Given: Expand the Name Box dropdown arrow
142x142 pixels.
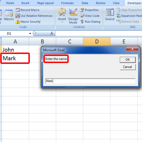Looking at the screenshot, I should click(30, 34).
